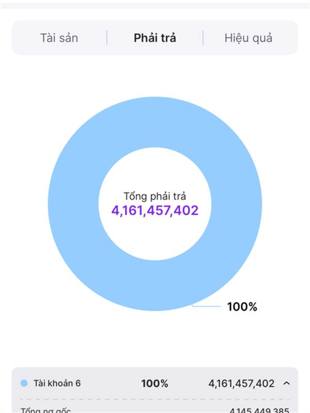The height and width of the screenshot is (413, 310).
Task: Switch to the Tài sản tab
Action: click(59, 38)
